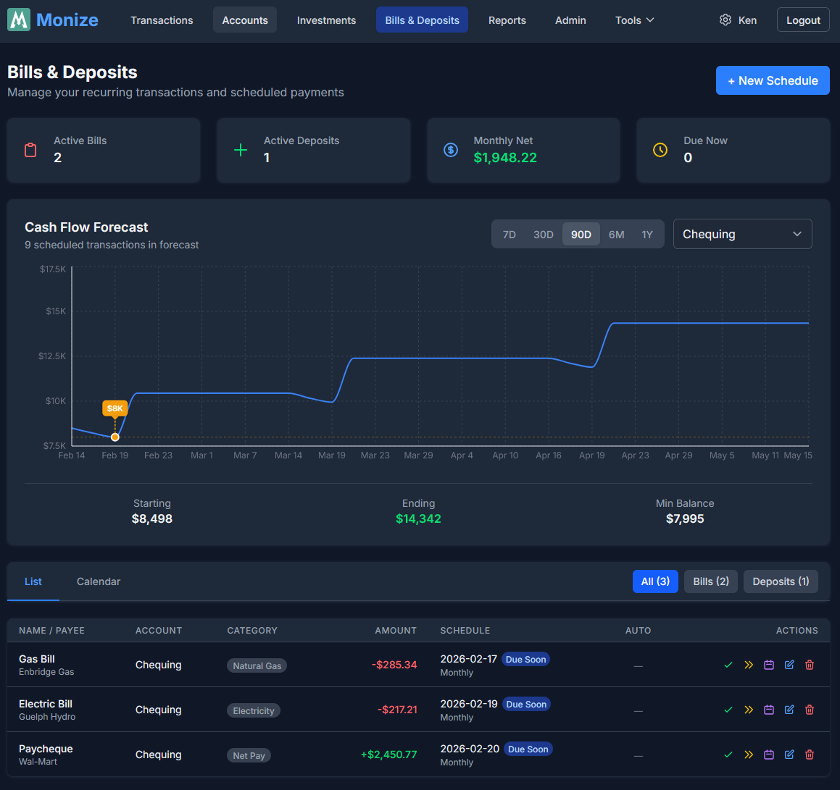Expand the Tools menu
The height and width of the screenshot is (790, 840).
pyautogui.click(x=634, y=20)
